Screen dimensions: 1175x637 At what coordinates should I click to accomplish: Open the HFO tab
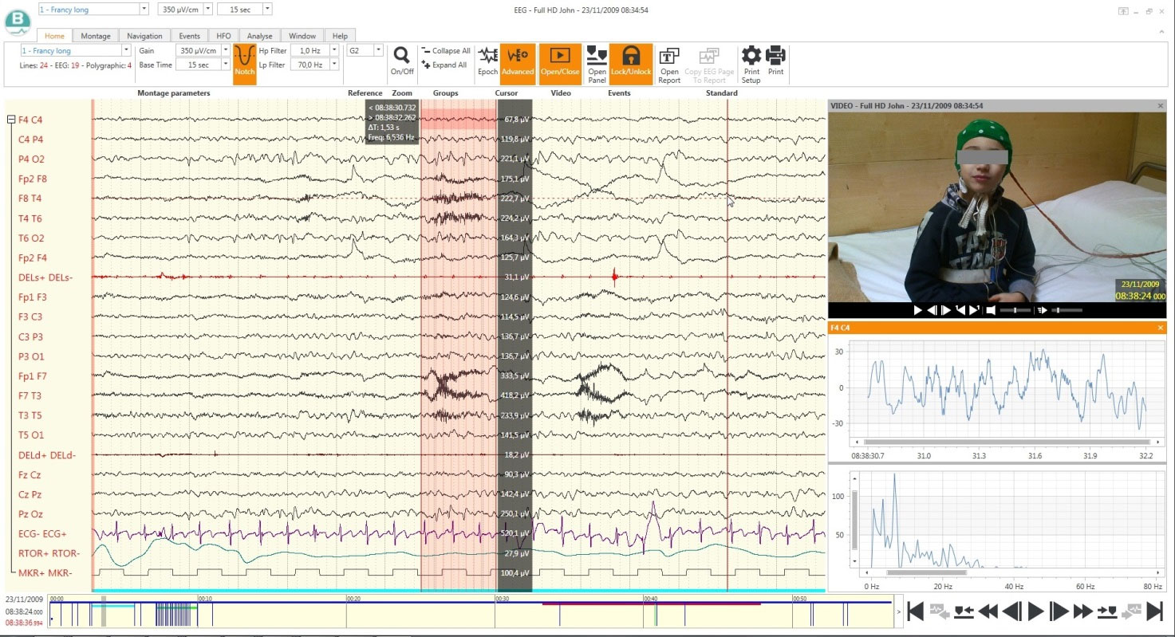pyautogui.click(x=223, y=36)
